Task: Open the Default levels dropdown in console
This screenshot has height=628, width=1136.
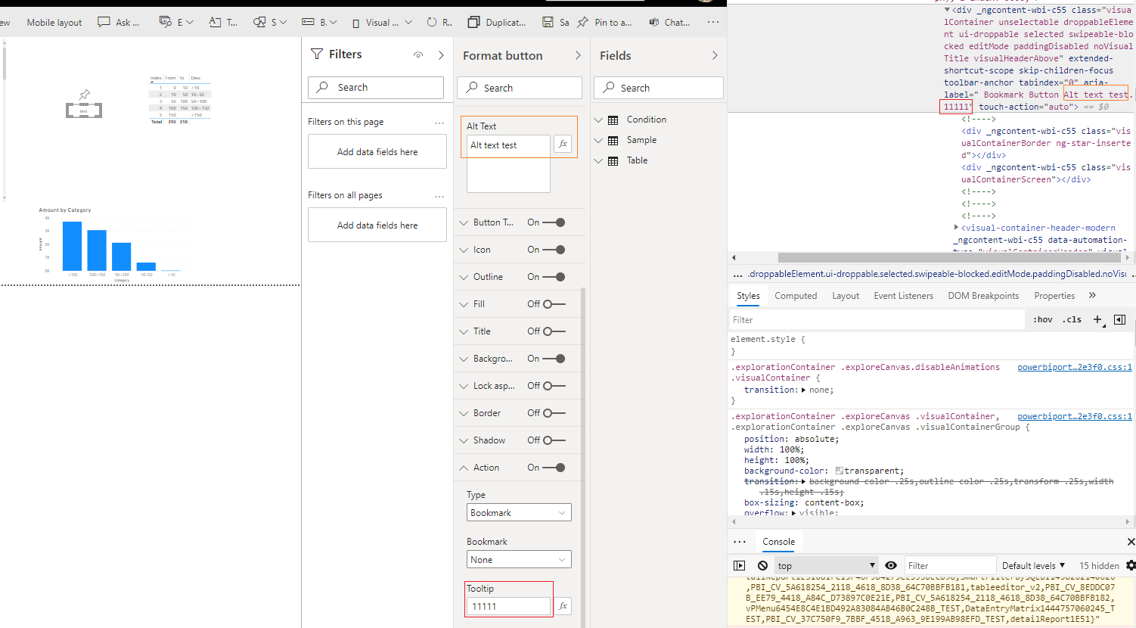Action: point(1033,565)
